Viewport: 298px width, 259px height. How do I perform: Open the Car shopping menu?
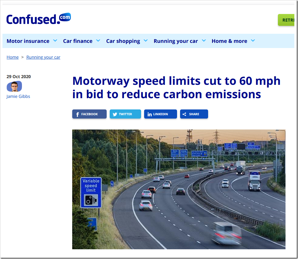click(x=123, y=41)
